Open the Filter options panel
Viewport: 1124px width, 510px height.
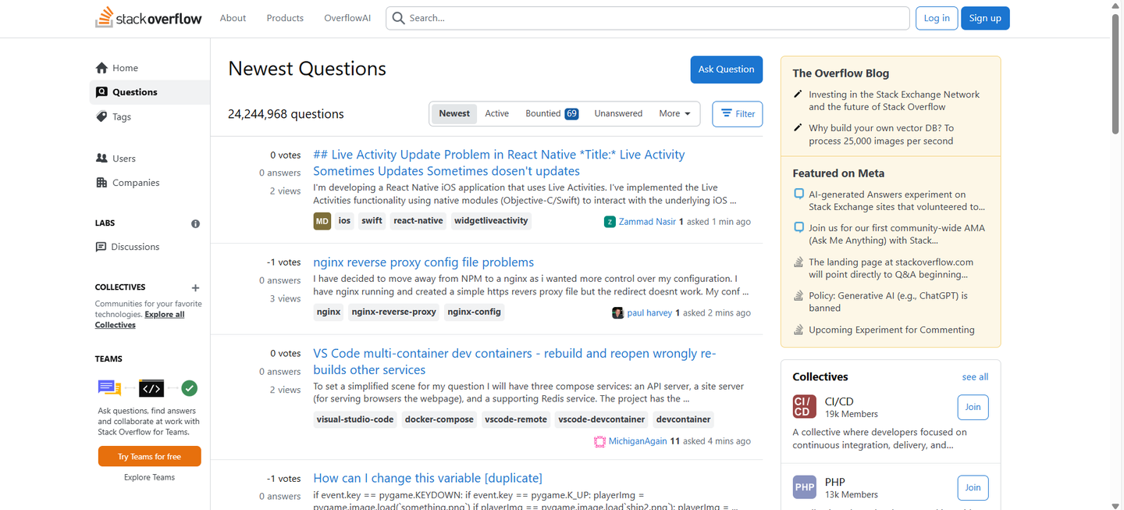pos(738,114)
